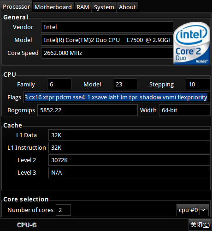This screenshot has width=212, height=231.
Task: Click the Width label
Action: coord(148,110)
